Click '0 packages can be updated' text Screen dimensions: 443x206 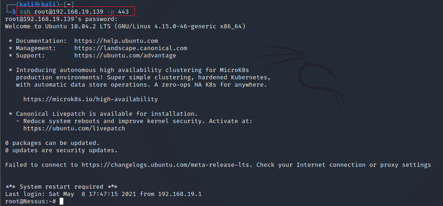(52, 143)
